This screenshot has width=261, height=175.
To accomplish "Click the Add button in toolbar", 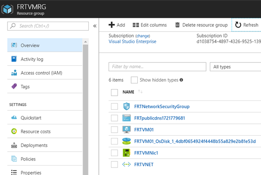I will point(117,25).
